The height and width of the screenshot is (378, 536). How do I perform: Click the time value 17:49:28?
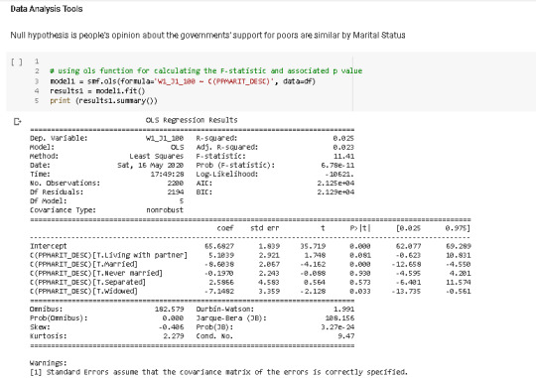[167, 174]
